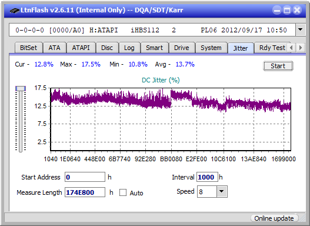Click the DC Jitter (%) chart title
The height and width of the screenshot is (226, 310).
pos(161,80)
